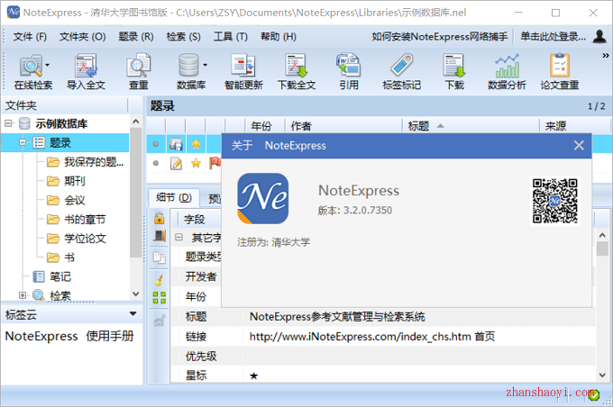613x407 pixels.
Task: Click the green grid icon in detail sidebar
Action: tap(160, 298)
